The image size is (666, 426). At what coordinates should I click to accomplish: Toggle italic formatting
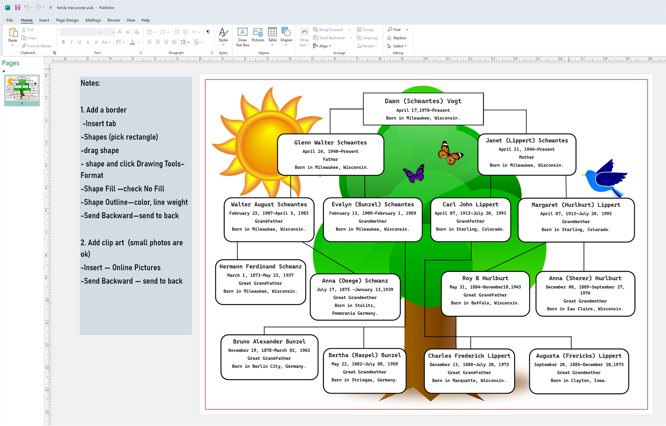[71, 42]
